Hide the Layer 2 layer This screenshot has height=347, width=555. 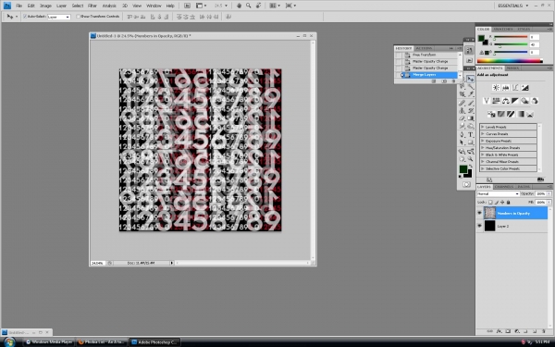[479, 226]
